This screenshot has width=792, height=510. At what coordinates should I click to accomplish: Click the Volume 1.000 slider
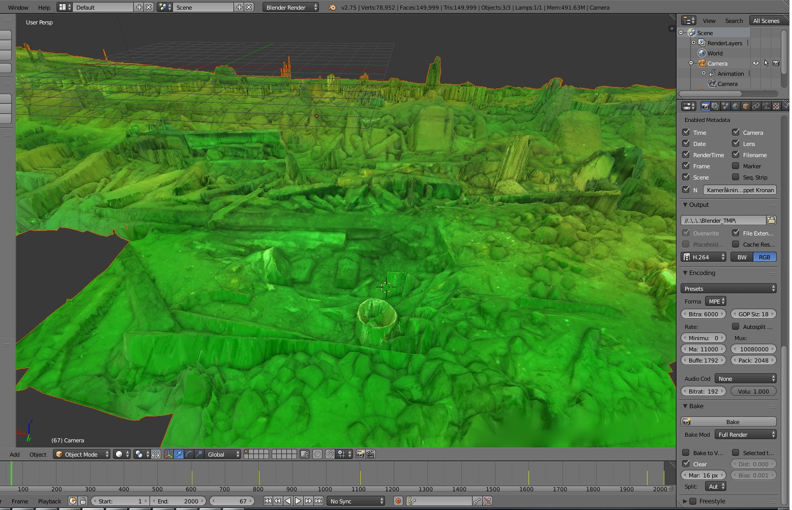[x=753, y=391]
